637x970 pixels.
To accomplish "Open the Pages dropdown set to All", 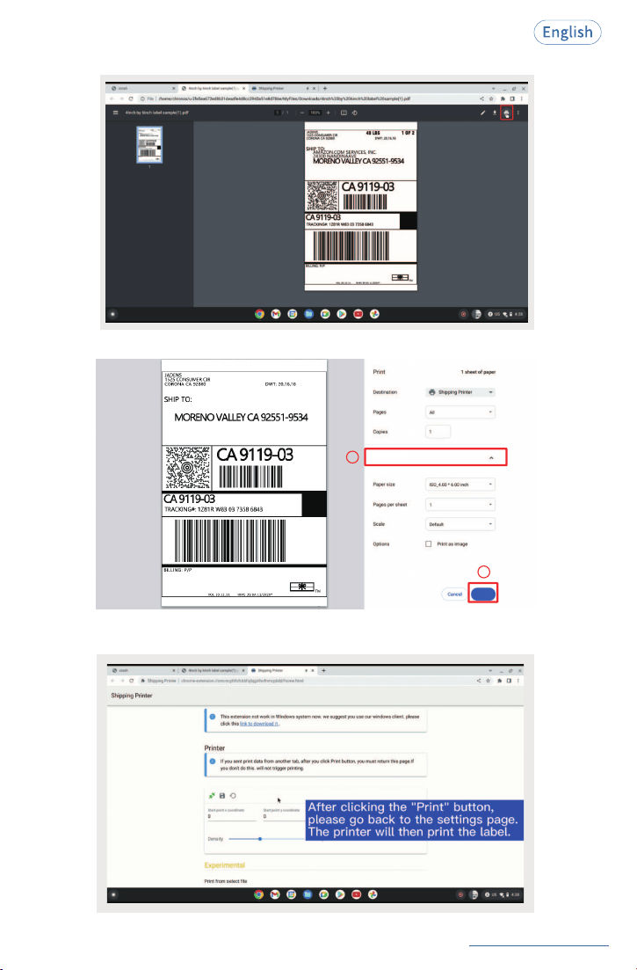I will coord(461,412).
